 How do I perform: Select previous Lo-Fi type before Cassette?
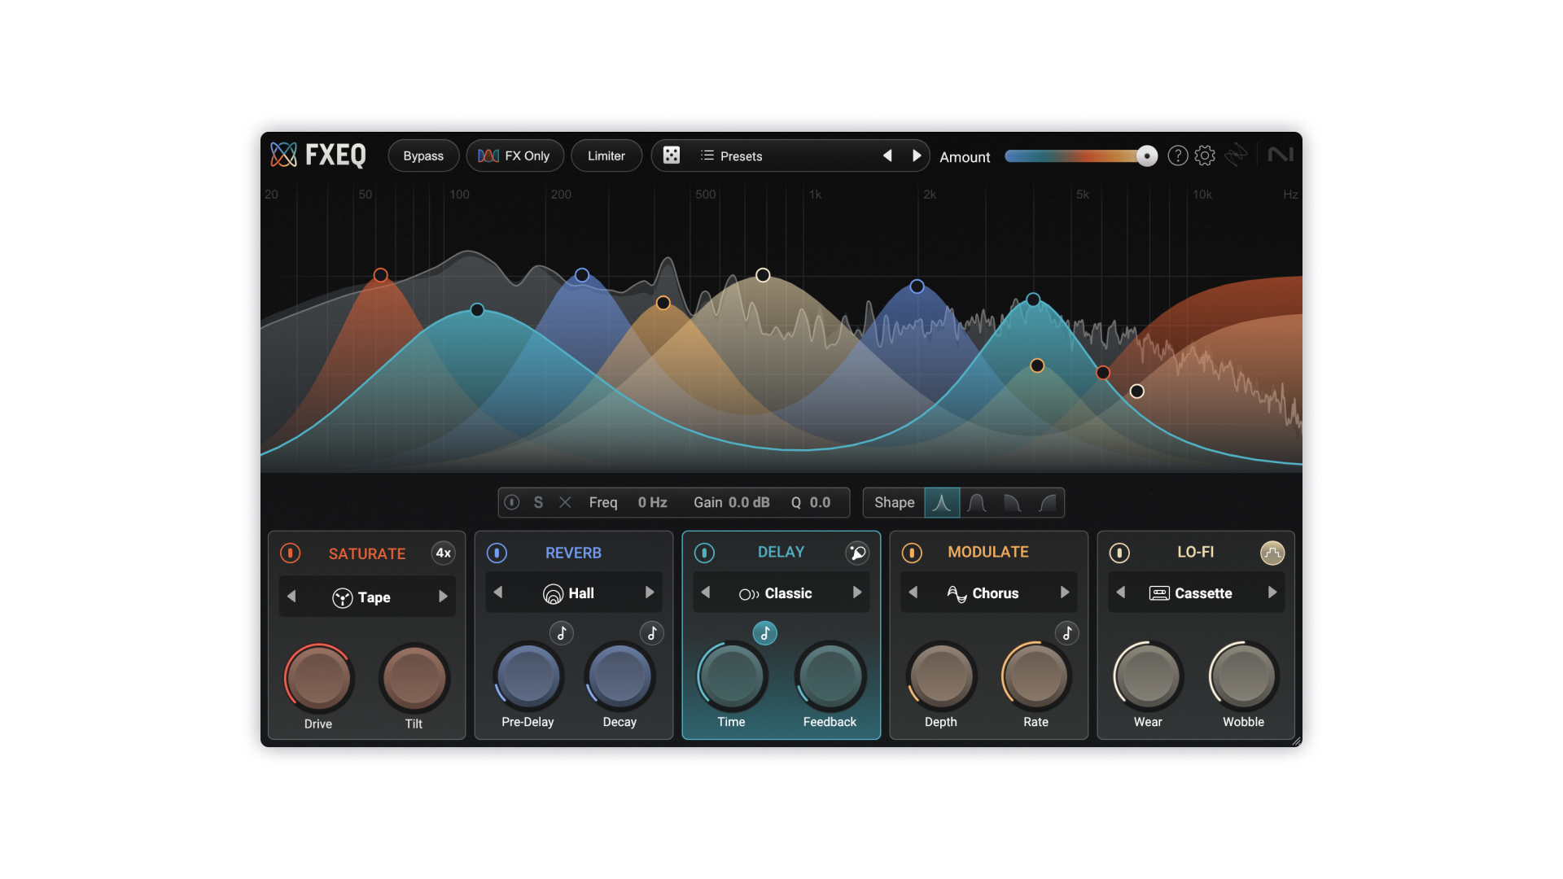(x=1121, y=593)
